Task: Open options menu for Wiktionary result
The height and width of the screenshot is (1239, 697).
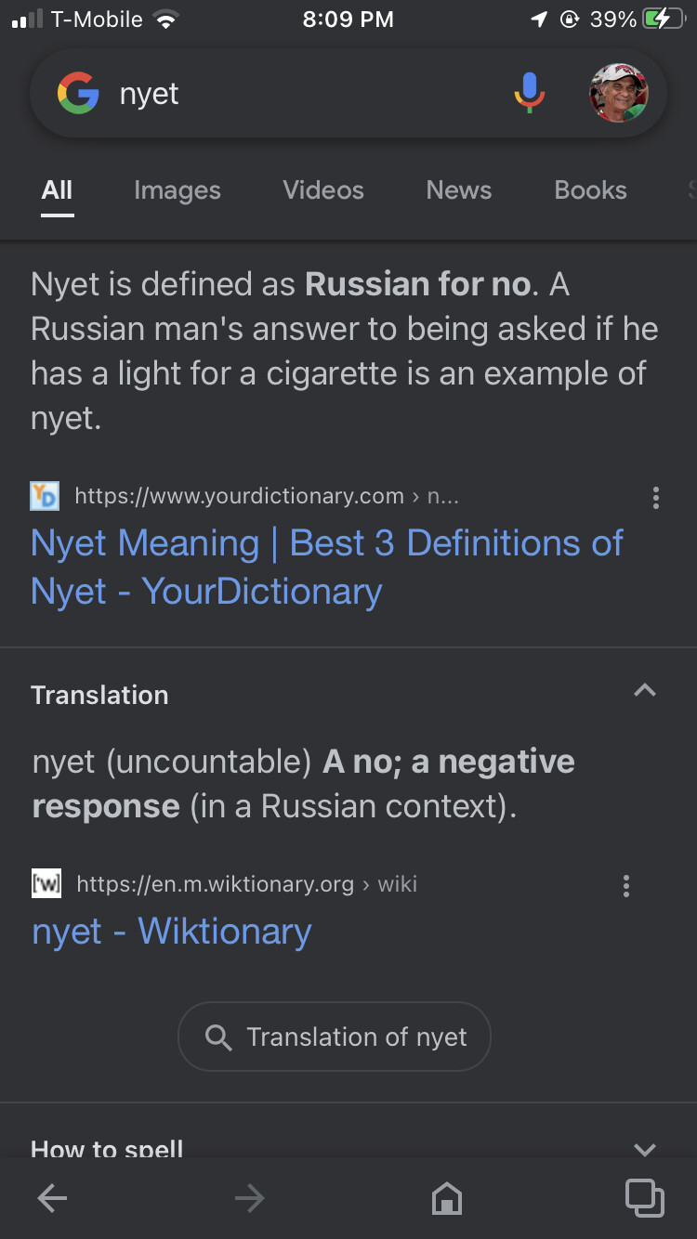Action: pos(626,885)
